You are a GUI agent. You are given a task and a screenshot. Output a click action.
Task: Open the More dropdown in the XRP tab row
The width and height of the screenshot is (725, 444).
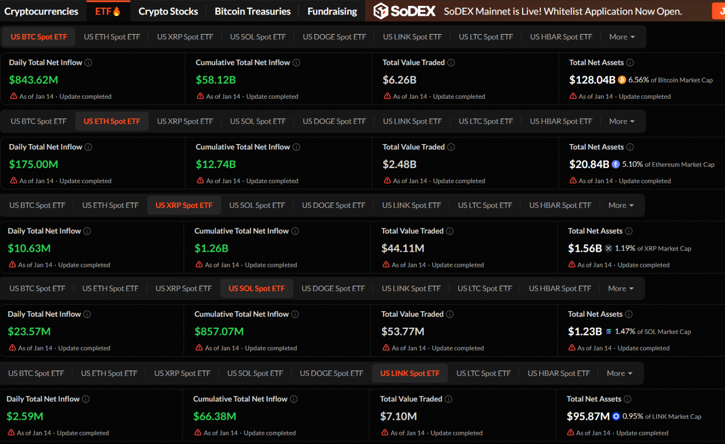pos(621,206)
